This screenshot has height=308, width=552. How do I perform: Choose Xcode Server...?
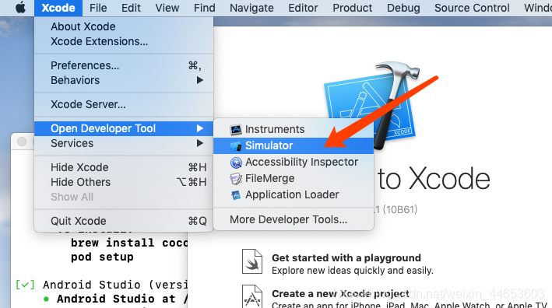pos(124,104)
